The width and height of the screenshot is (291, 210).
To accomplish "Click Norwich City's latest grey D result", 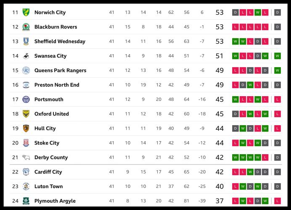I will pyautogui.click(x=278, y=12).
